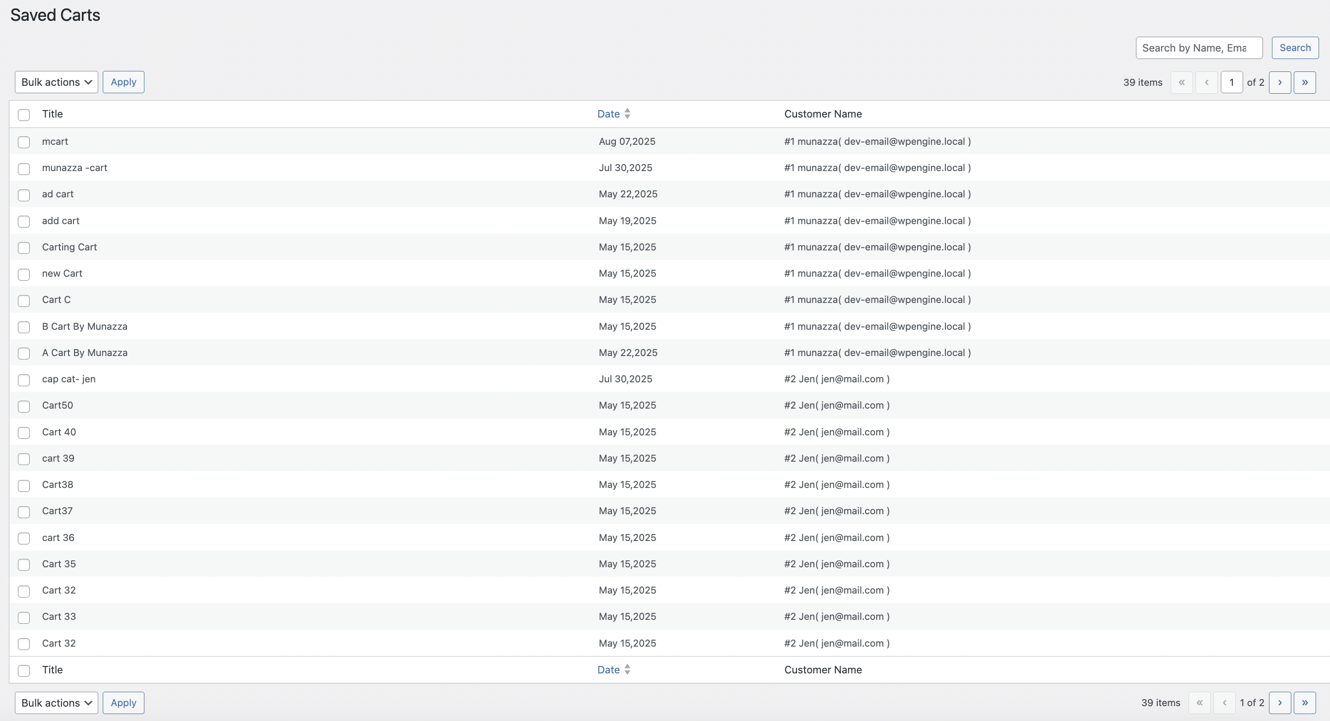Tick the cart 39 checkbox
The image size is (1330, 721).
[24, 459]
